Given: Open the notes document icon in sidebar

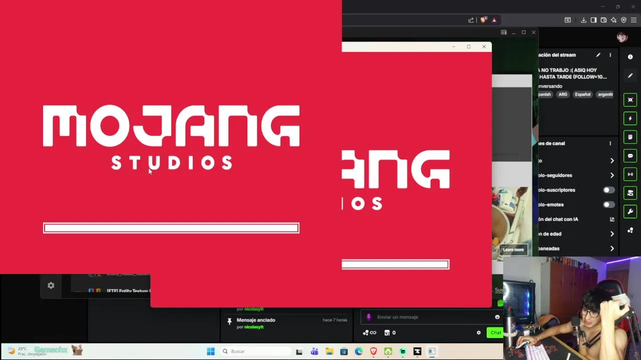Looking at the screenshot, I should (630, 137).
